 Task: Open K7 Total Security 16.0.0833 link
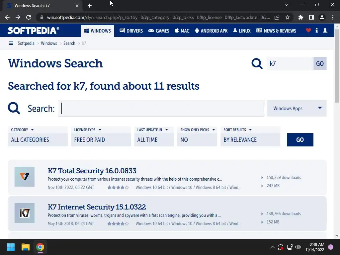92,171
